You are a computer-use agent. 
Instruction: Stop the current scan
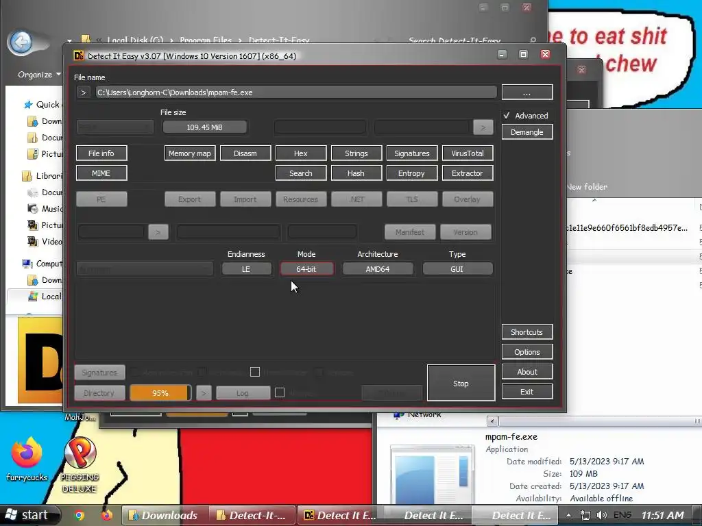tap(461, 383)
